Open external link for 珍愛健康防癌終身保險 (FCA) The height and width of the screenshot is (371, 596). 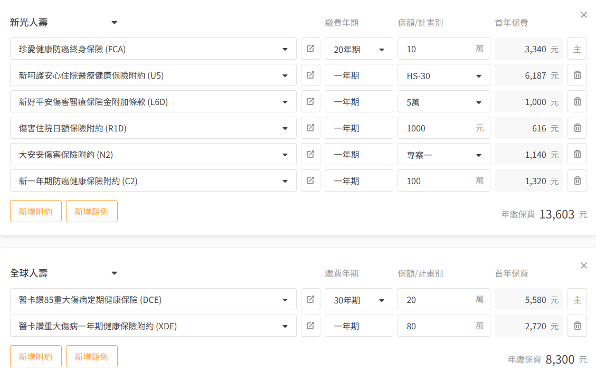pos(310,49)
